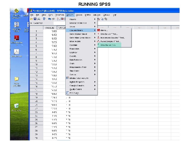Click the VAR00001 column header

[x=50, y=28]
